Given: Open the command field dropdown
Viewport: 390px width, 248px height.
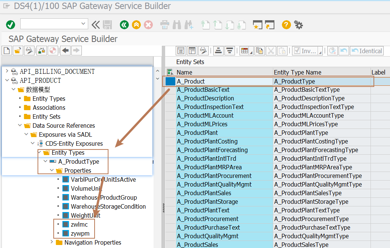Looking at the screenshot, I should pyautogui.click(x=83, y=24).
